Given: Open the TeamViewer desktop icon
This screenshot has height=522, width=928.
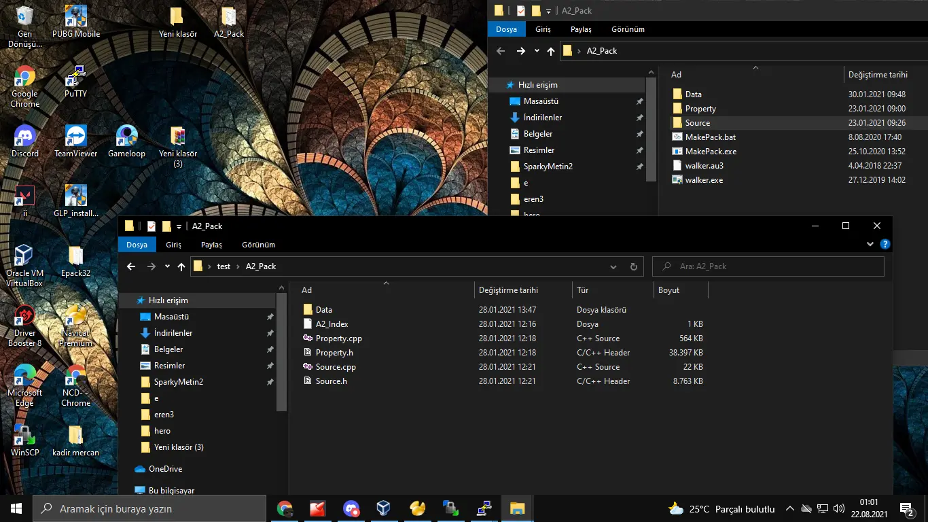Looking at the screenshot, I should 75,137.
